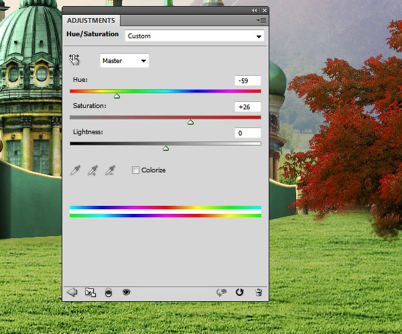Reset adjustment to defaults icon
Image resolution: width=402 pixels, height=334 pixels.
[x=240, y=292]
